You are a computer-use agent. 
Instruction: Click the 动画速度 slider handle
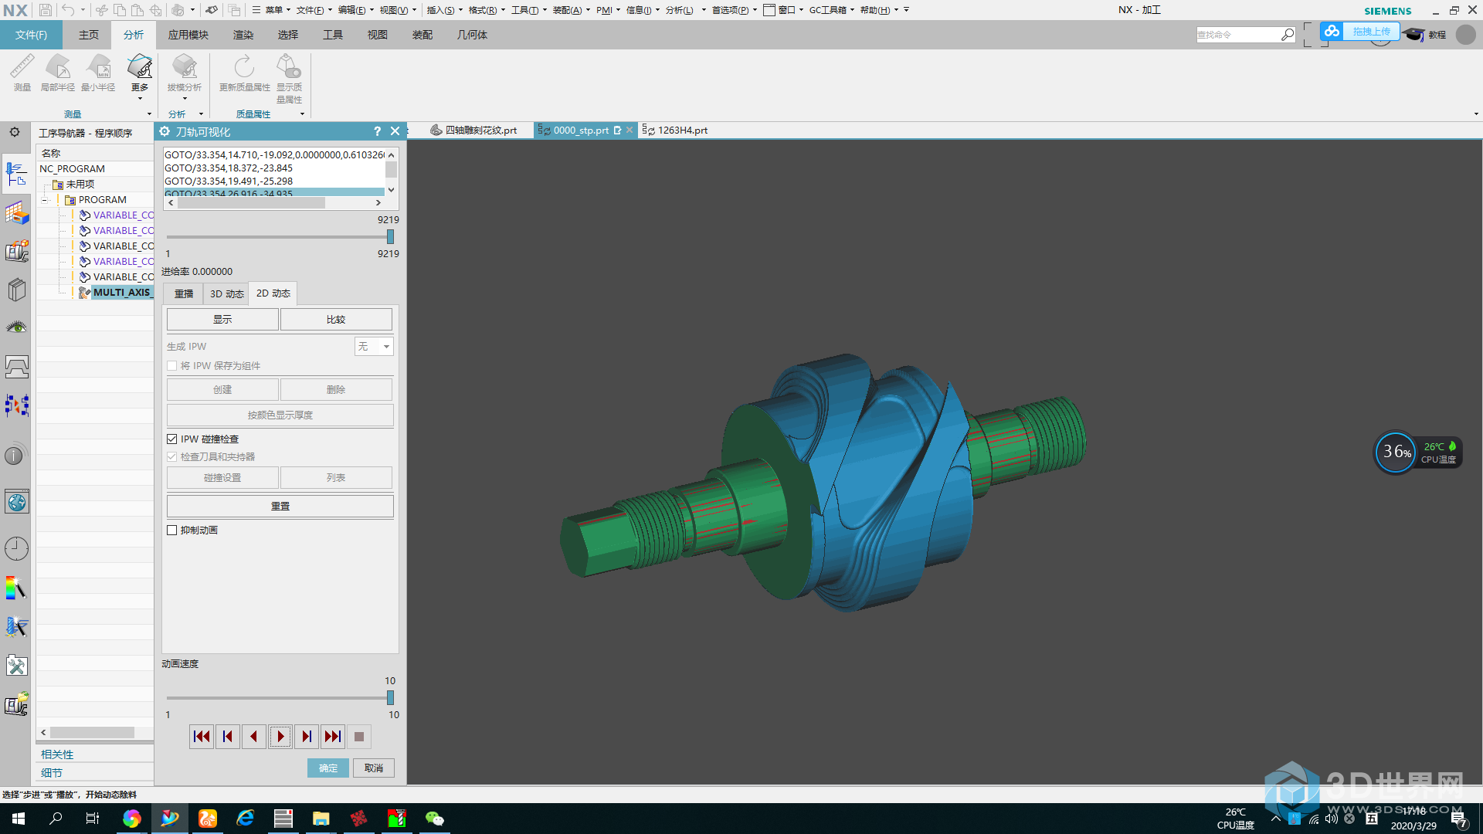tap(390, 697)
